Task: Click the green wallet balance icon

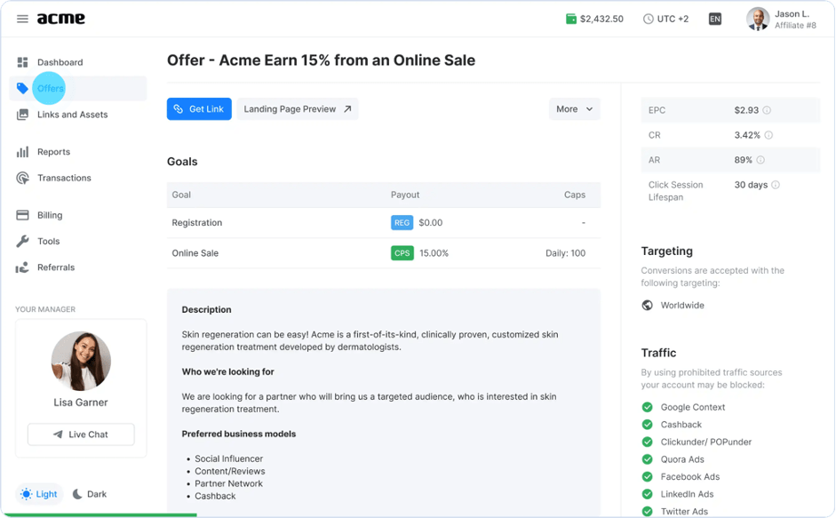Action: click(x=571, y=20)
